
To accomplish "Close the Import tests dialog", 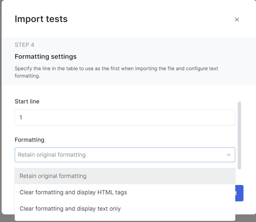I will pyautogui.click(x=237, y=20).
